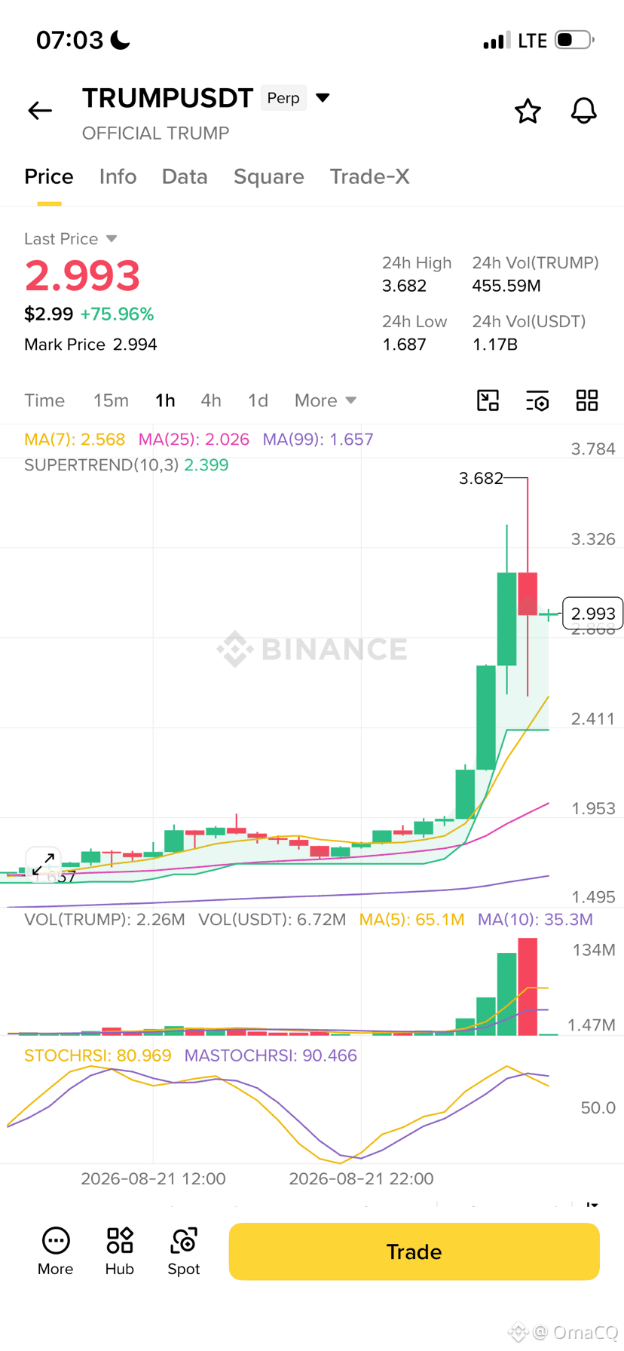This screenshot has height=1351, width=624.
Task: Switch to the Data tab
Action: pos(185,176)
